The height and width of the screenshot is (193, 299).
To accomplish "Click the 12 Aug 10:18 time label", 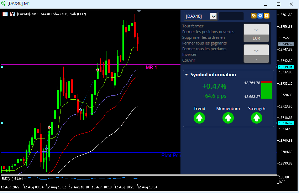I will pos(102,187).
